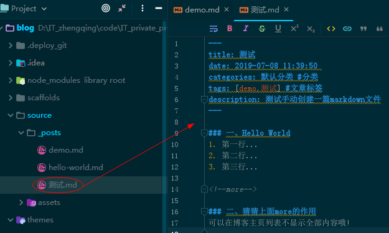Insert inline code with angle brackets icon
Viewport: 389px width, 233px height.
click(x=331, y=29)
